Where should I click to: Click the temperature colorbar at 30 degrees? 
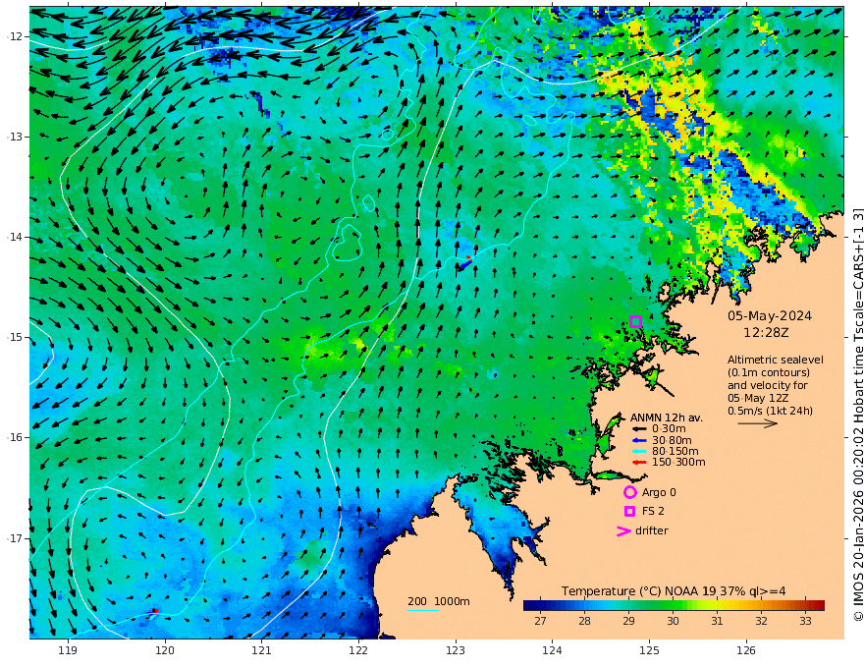(673, 605)
